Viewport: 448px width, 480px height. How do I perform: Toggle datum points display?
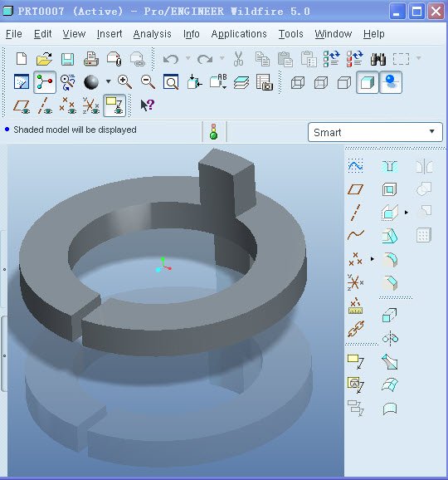coord(67,105)
